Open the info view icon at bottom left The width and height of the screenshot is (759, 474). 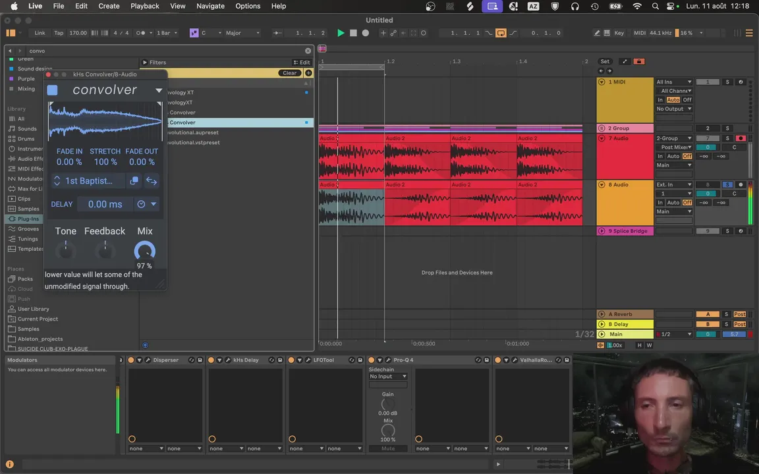tap(10, 464)
